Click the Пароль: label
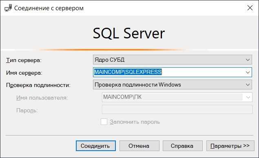 27,110
